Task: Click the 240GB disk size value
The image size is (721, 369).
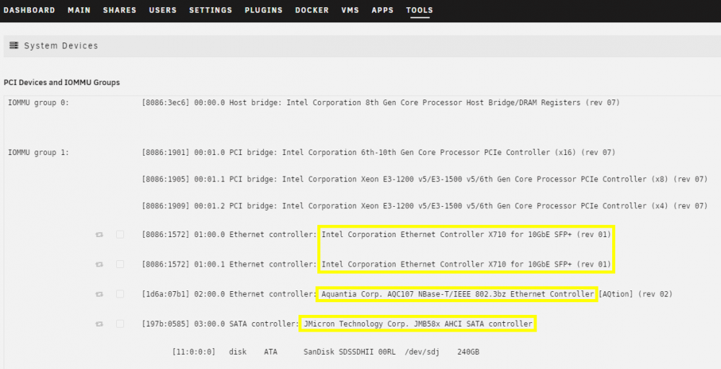Action: click(468, 352)
